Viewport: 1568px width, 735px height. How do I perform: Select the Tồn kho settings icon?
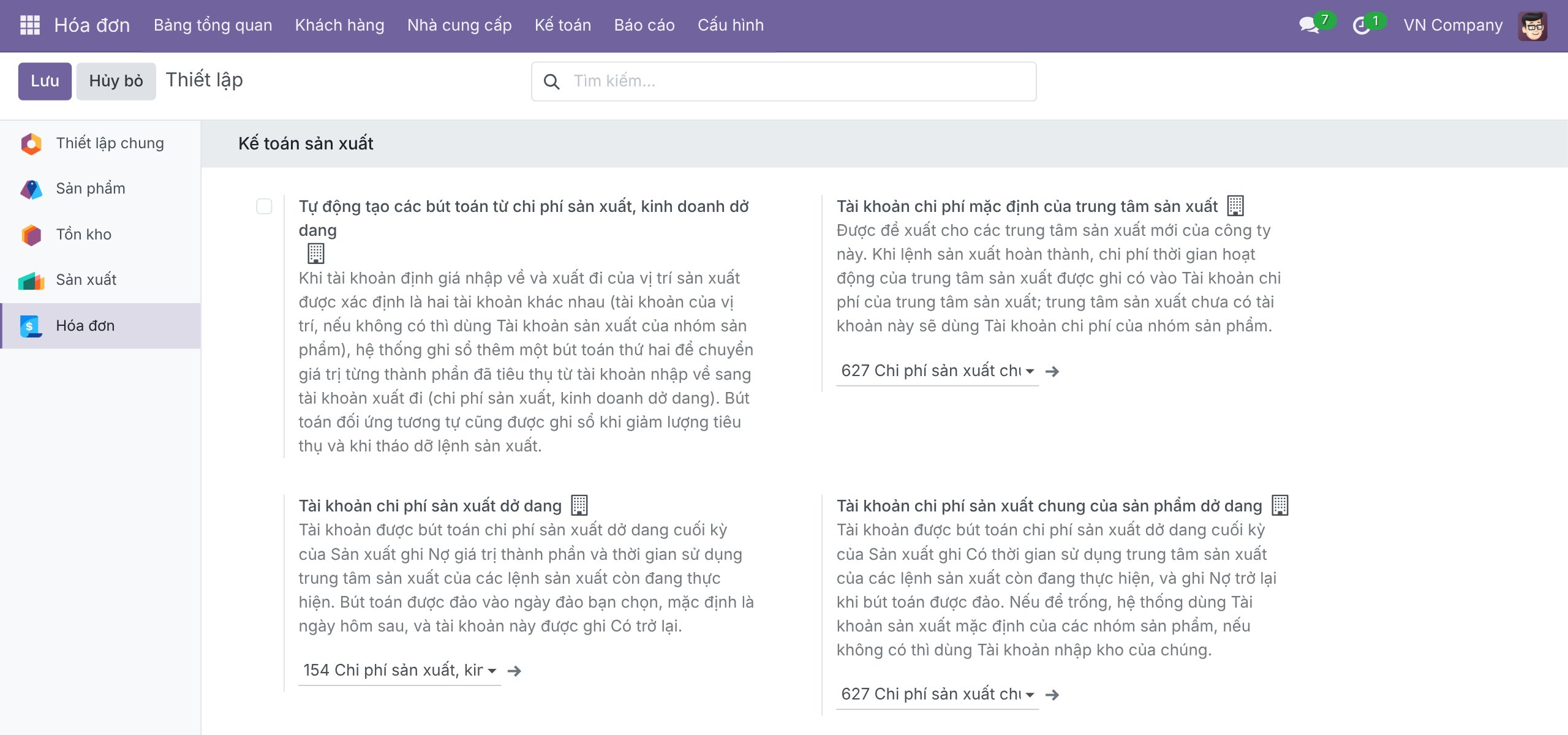click(31, 235)
